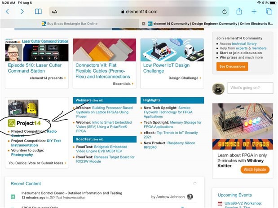
Task: Open Connectors VII: Flat Flexible Cables article
Action: [x=103, y=71]
